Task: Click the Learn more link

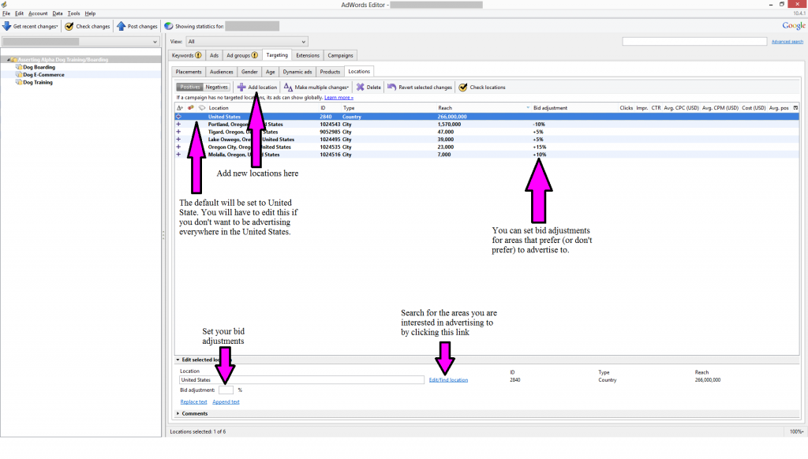Action: 339,98
